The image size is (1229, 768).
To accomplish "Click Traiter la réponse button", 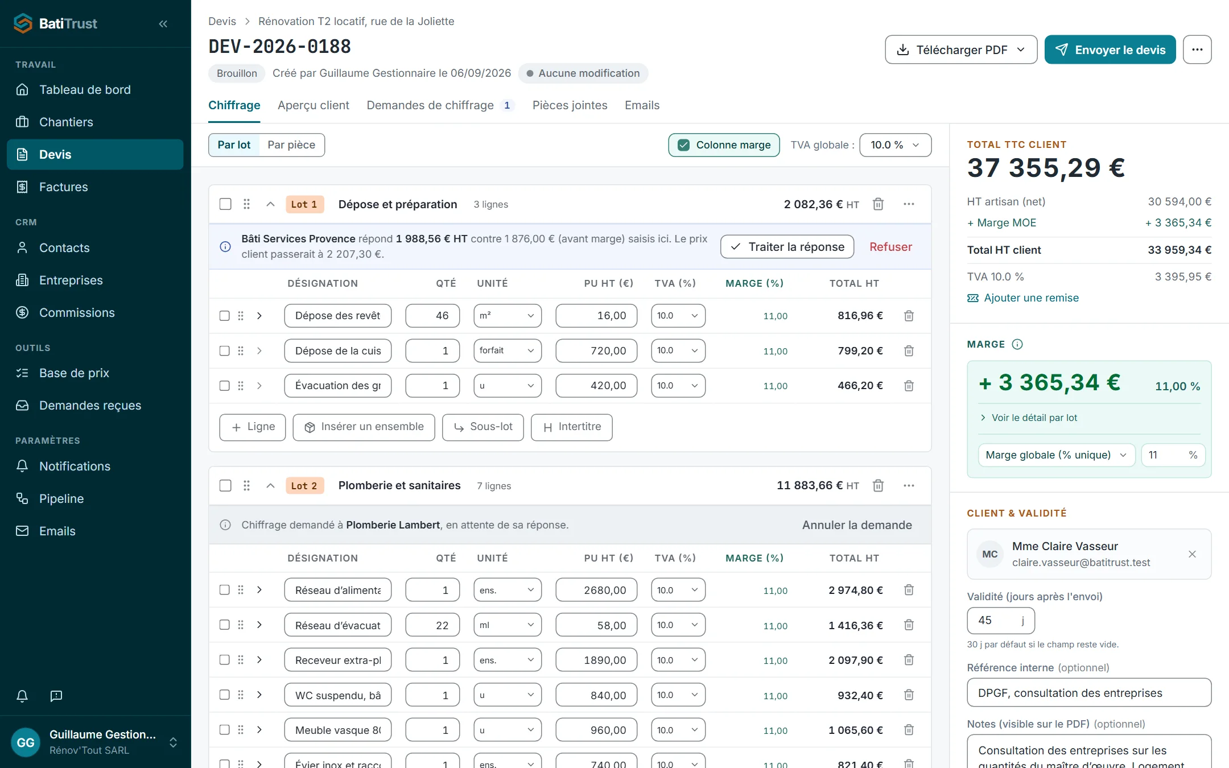I will 787,247.
